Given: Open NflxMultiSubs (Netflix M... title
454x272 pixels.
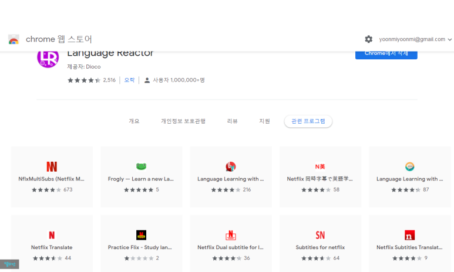Looking at the screenshot, I should (x=51, y=179).
